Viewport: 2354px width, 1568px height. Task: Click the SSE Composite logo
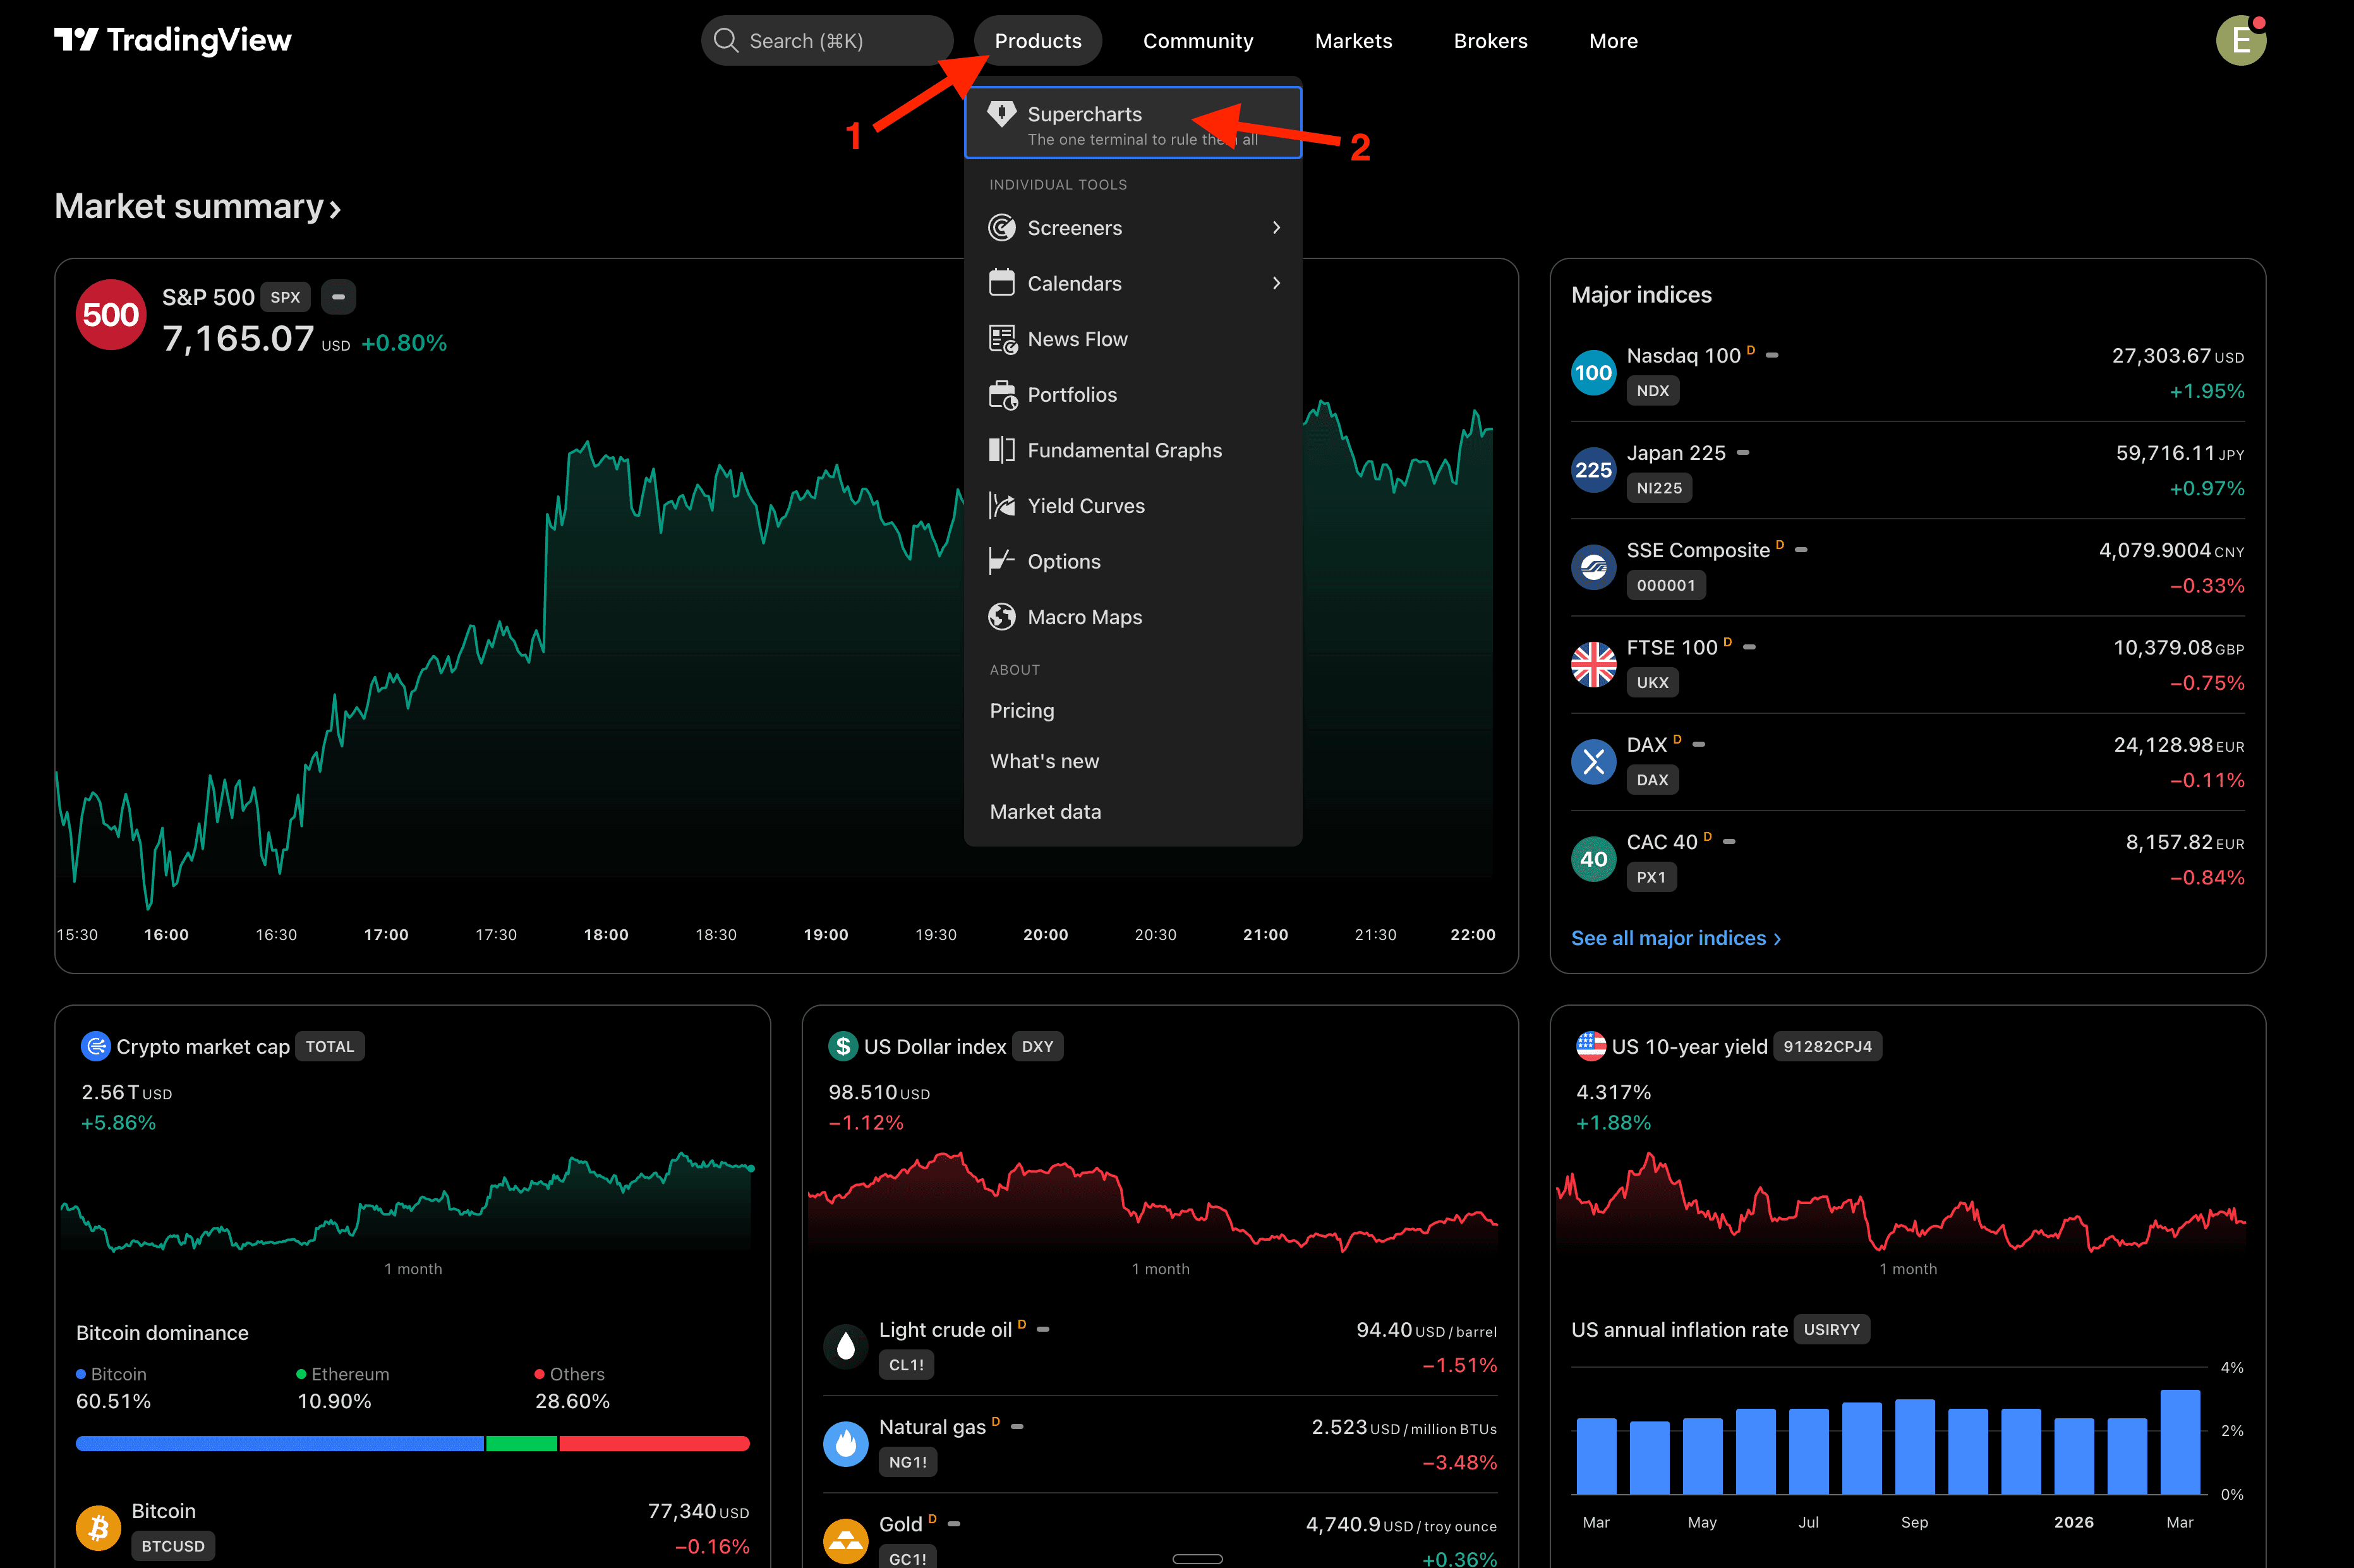click(x=1593, y=568)
